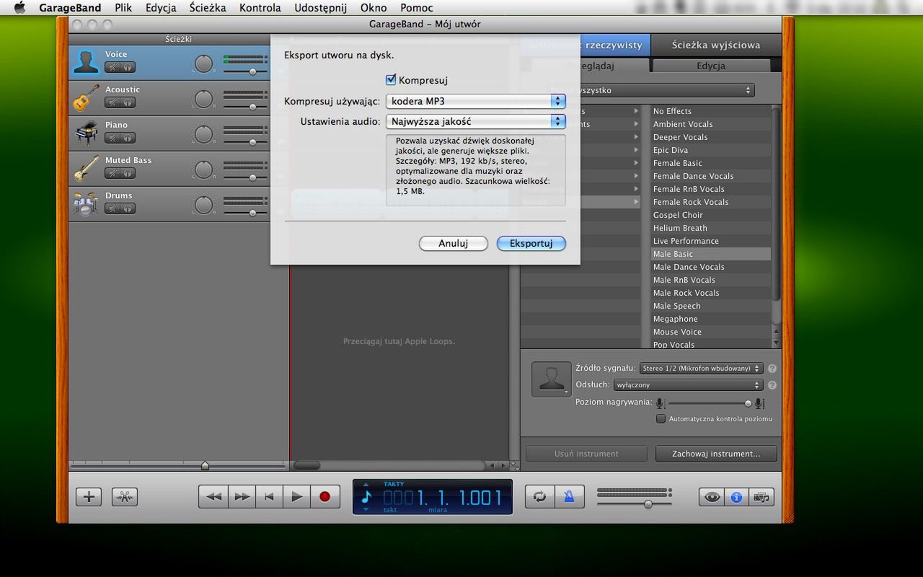
Task: Adjust the Piano track pan knob
Action: click(x=204, y=134)
